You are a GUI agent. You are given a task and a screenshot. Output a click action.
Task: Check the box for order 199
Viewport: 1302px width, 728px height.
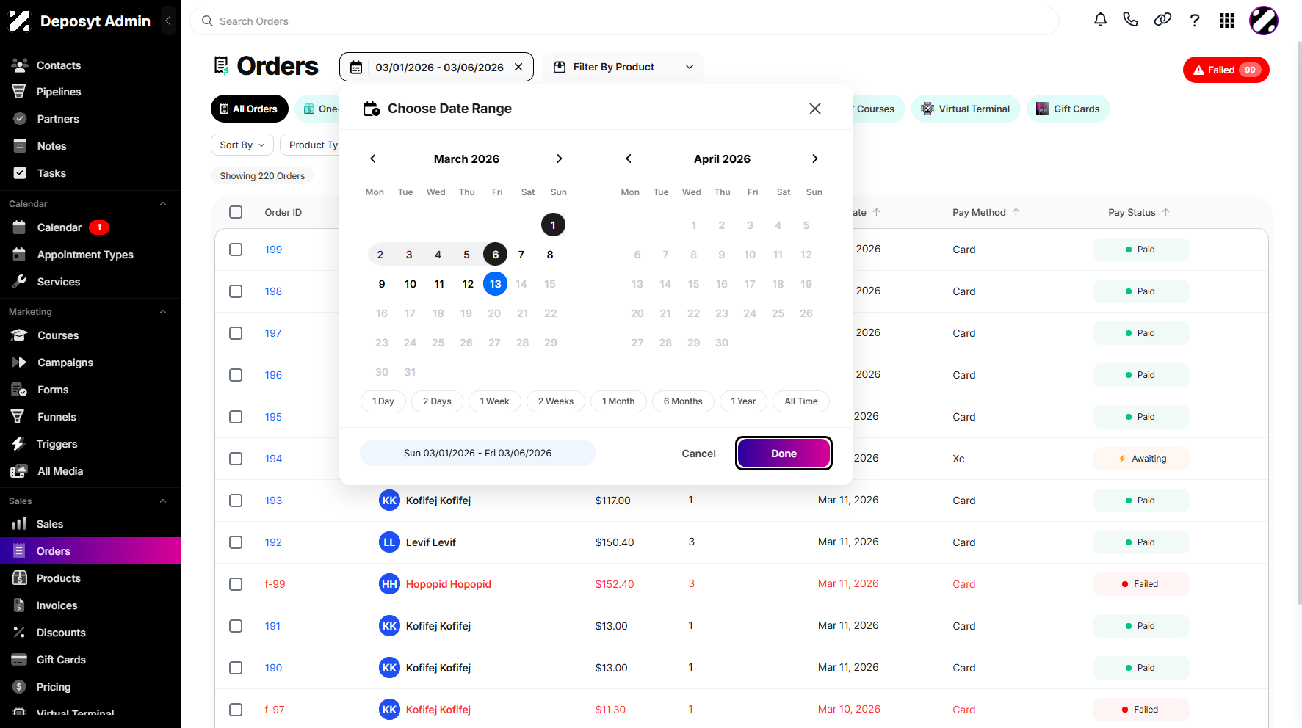tap(236, 250)
